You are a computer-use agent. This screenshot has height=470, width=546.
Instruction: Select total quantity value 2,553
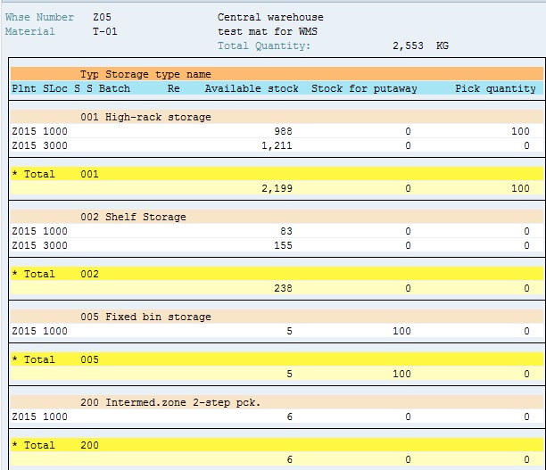point(408,45)
